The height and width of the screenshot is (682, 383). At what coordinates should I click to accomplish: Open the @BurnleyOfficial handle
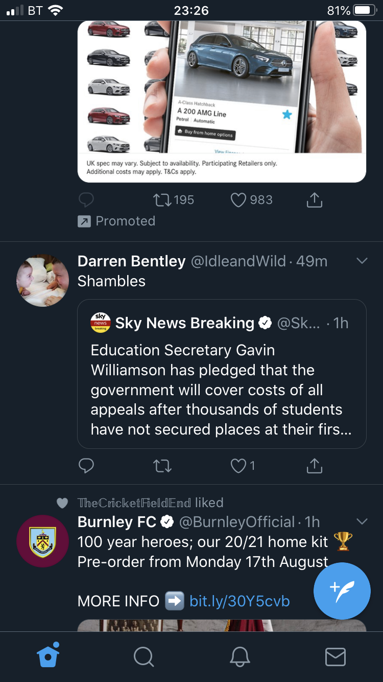237,522
